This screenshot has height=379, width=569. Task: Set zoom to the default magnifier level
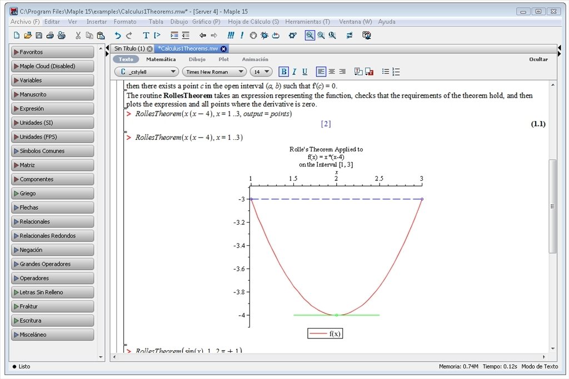310,35
